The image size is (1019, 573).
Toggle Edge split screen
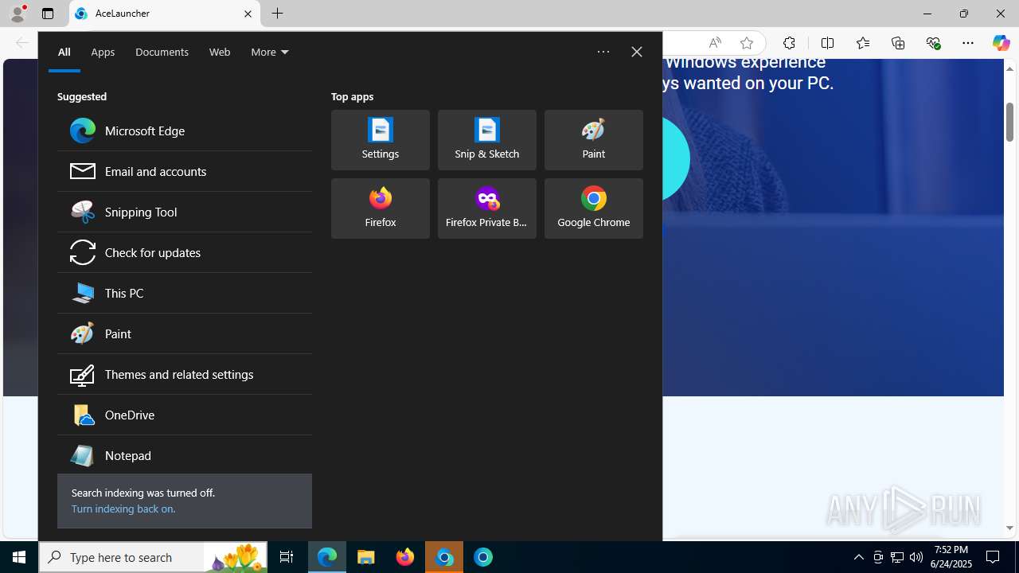pos(827,43)
